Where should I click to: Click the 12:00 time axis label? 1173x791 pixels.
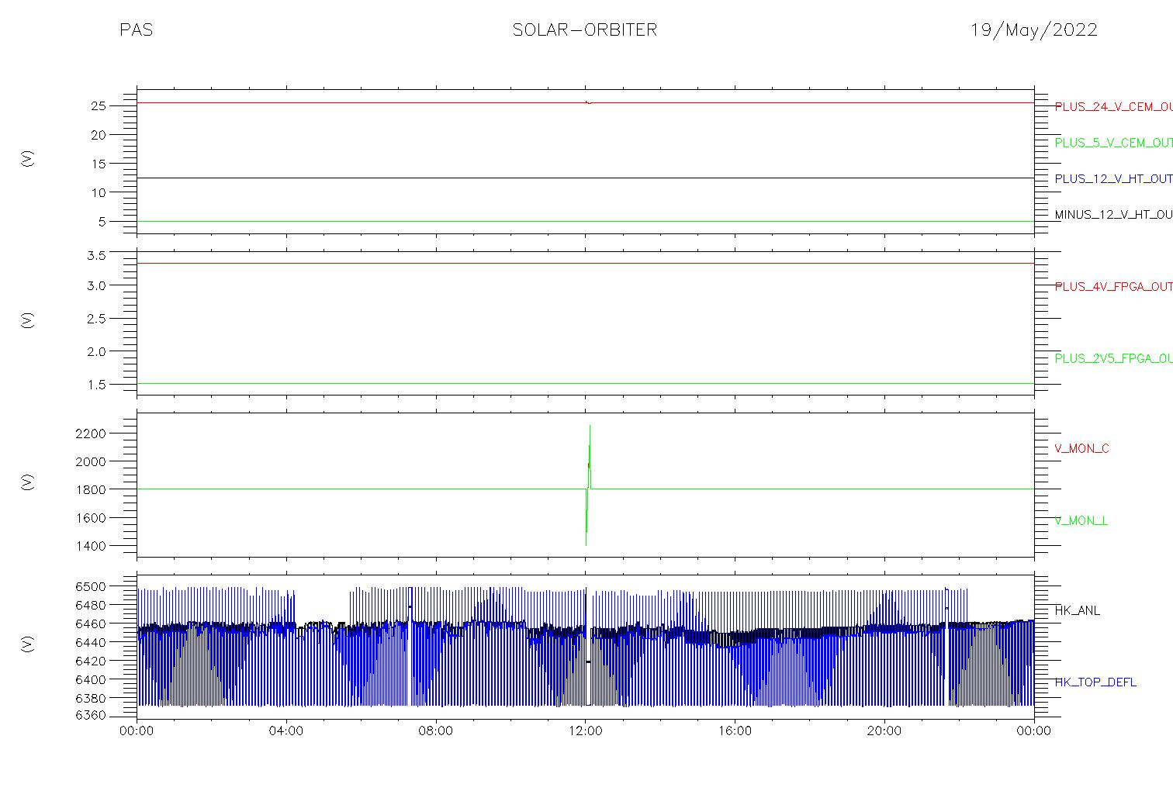[585, 731]
